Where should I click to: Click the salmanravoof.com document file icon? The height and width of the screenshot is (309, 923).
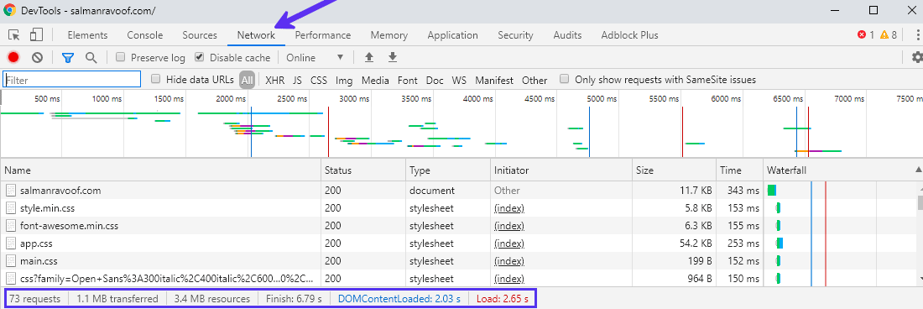coord(11,191)
